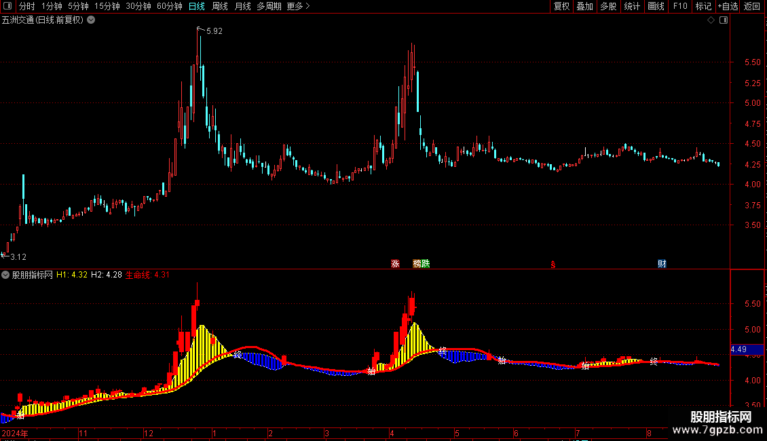
Task: Switch to 月线 monthly chart
Action: tap(242, 6)
